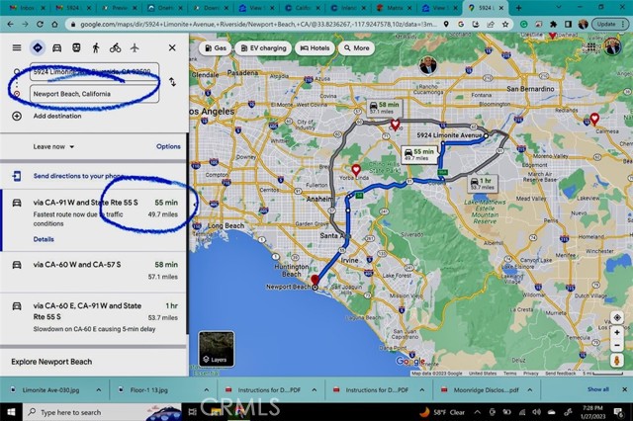Click the Newport Beach destination field
Screen dimensions: 633x421
point(94,94)
